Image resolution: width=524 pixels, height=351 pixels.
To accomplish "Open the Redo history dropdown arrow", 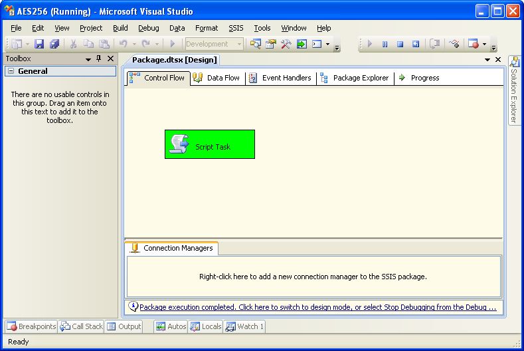I will click(x=157, y=44).
